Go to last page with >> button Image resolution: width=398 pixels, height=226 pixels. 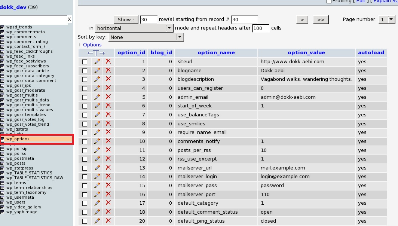coord(321,19)
